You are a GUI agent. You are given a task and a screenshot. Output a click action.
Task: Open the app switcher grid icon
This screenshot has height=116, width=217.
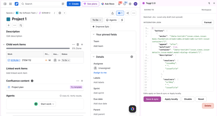(x=10, y=4)
